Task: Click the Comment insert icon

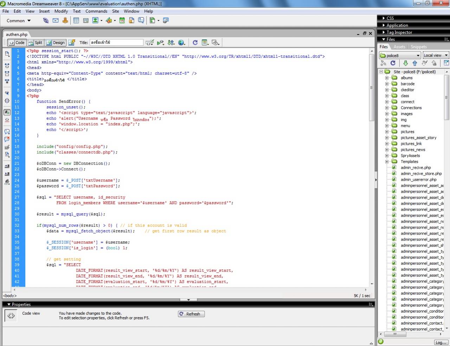Action: (x=141, y=20)
